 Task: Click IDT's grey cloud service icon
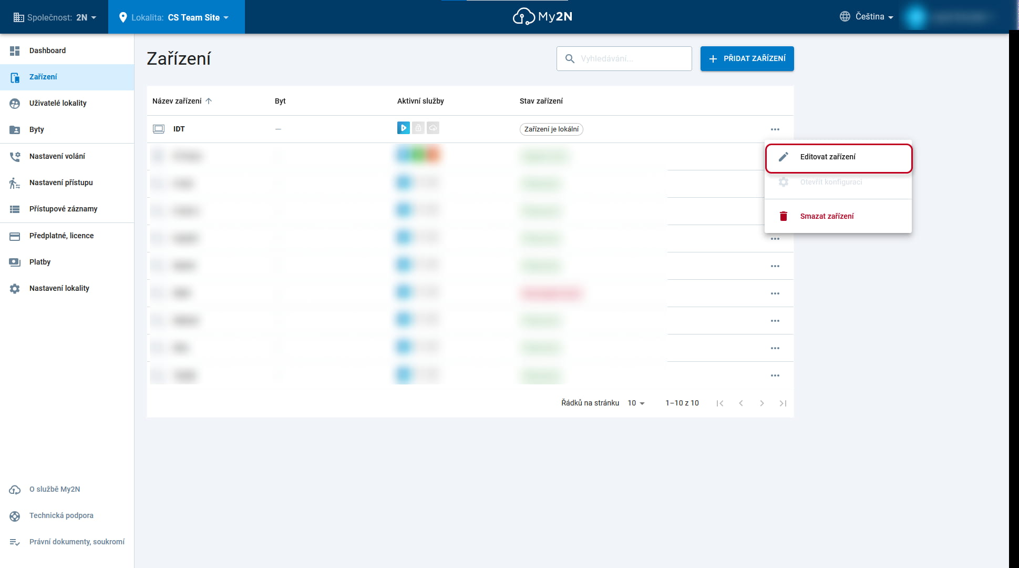pyautogui.click(x=433, y=128)
